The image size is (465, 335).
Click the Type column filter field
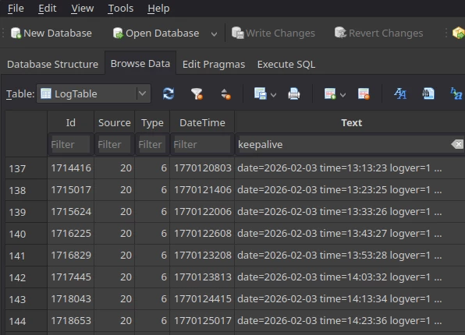pyautogui.click(x=152, y=144)
